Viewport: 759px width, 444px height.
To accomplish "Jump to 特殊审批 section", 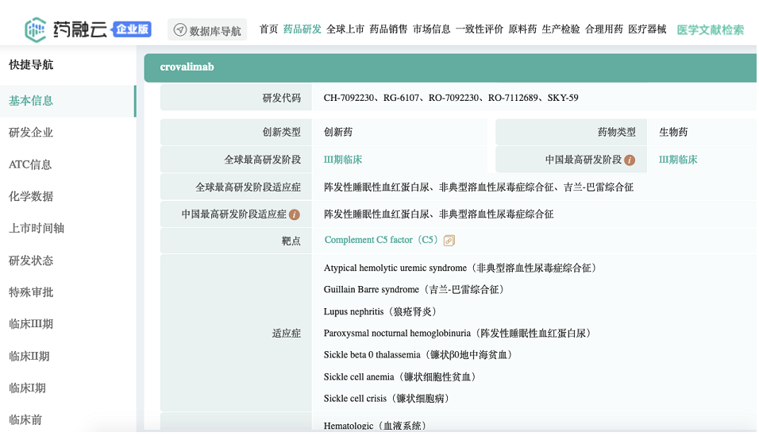I will 31,292.
